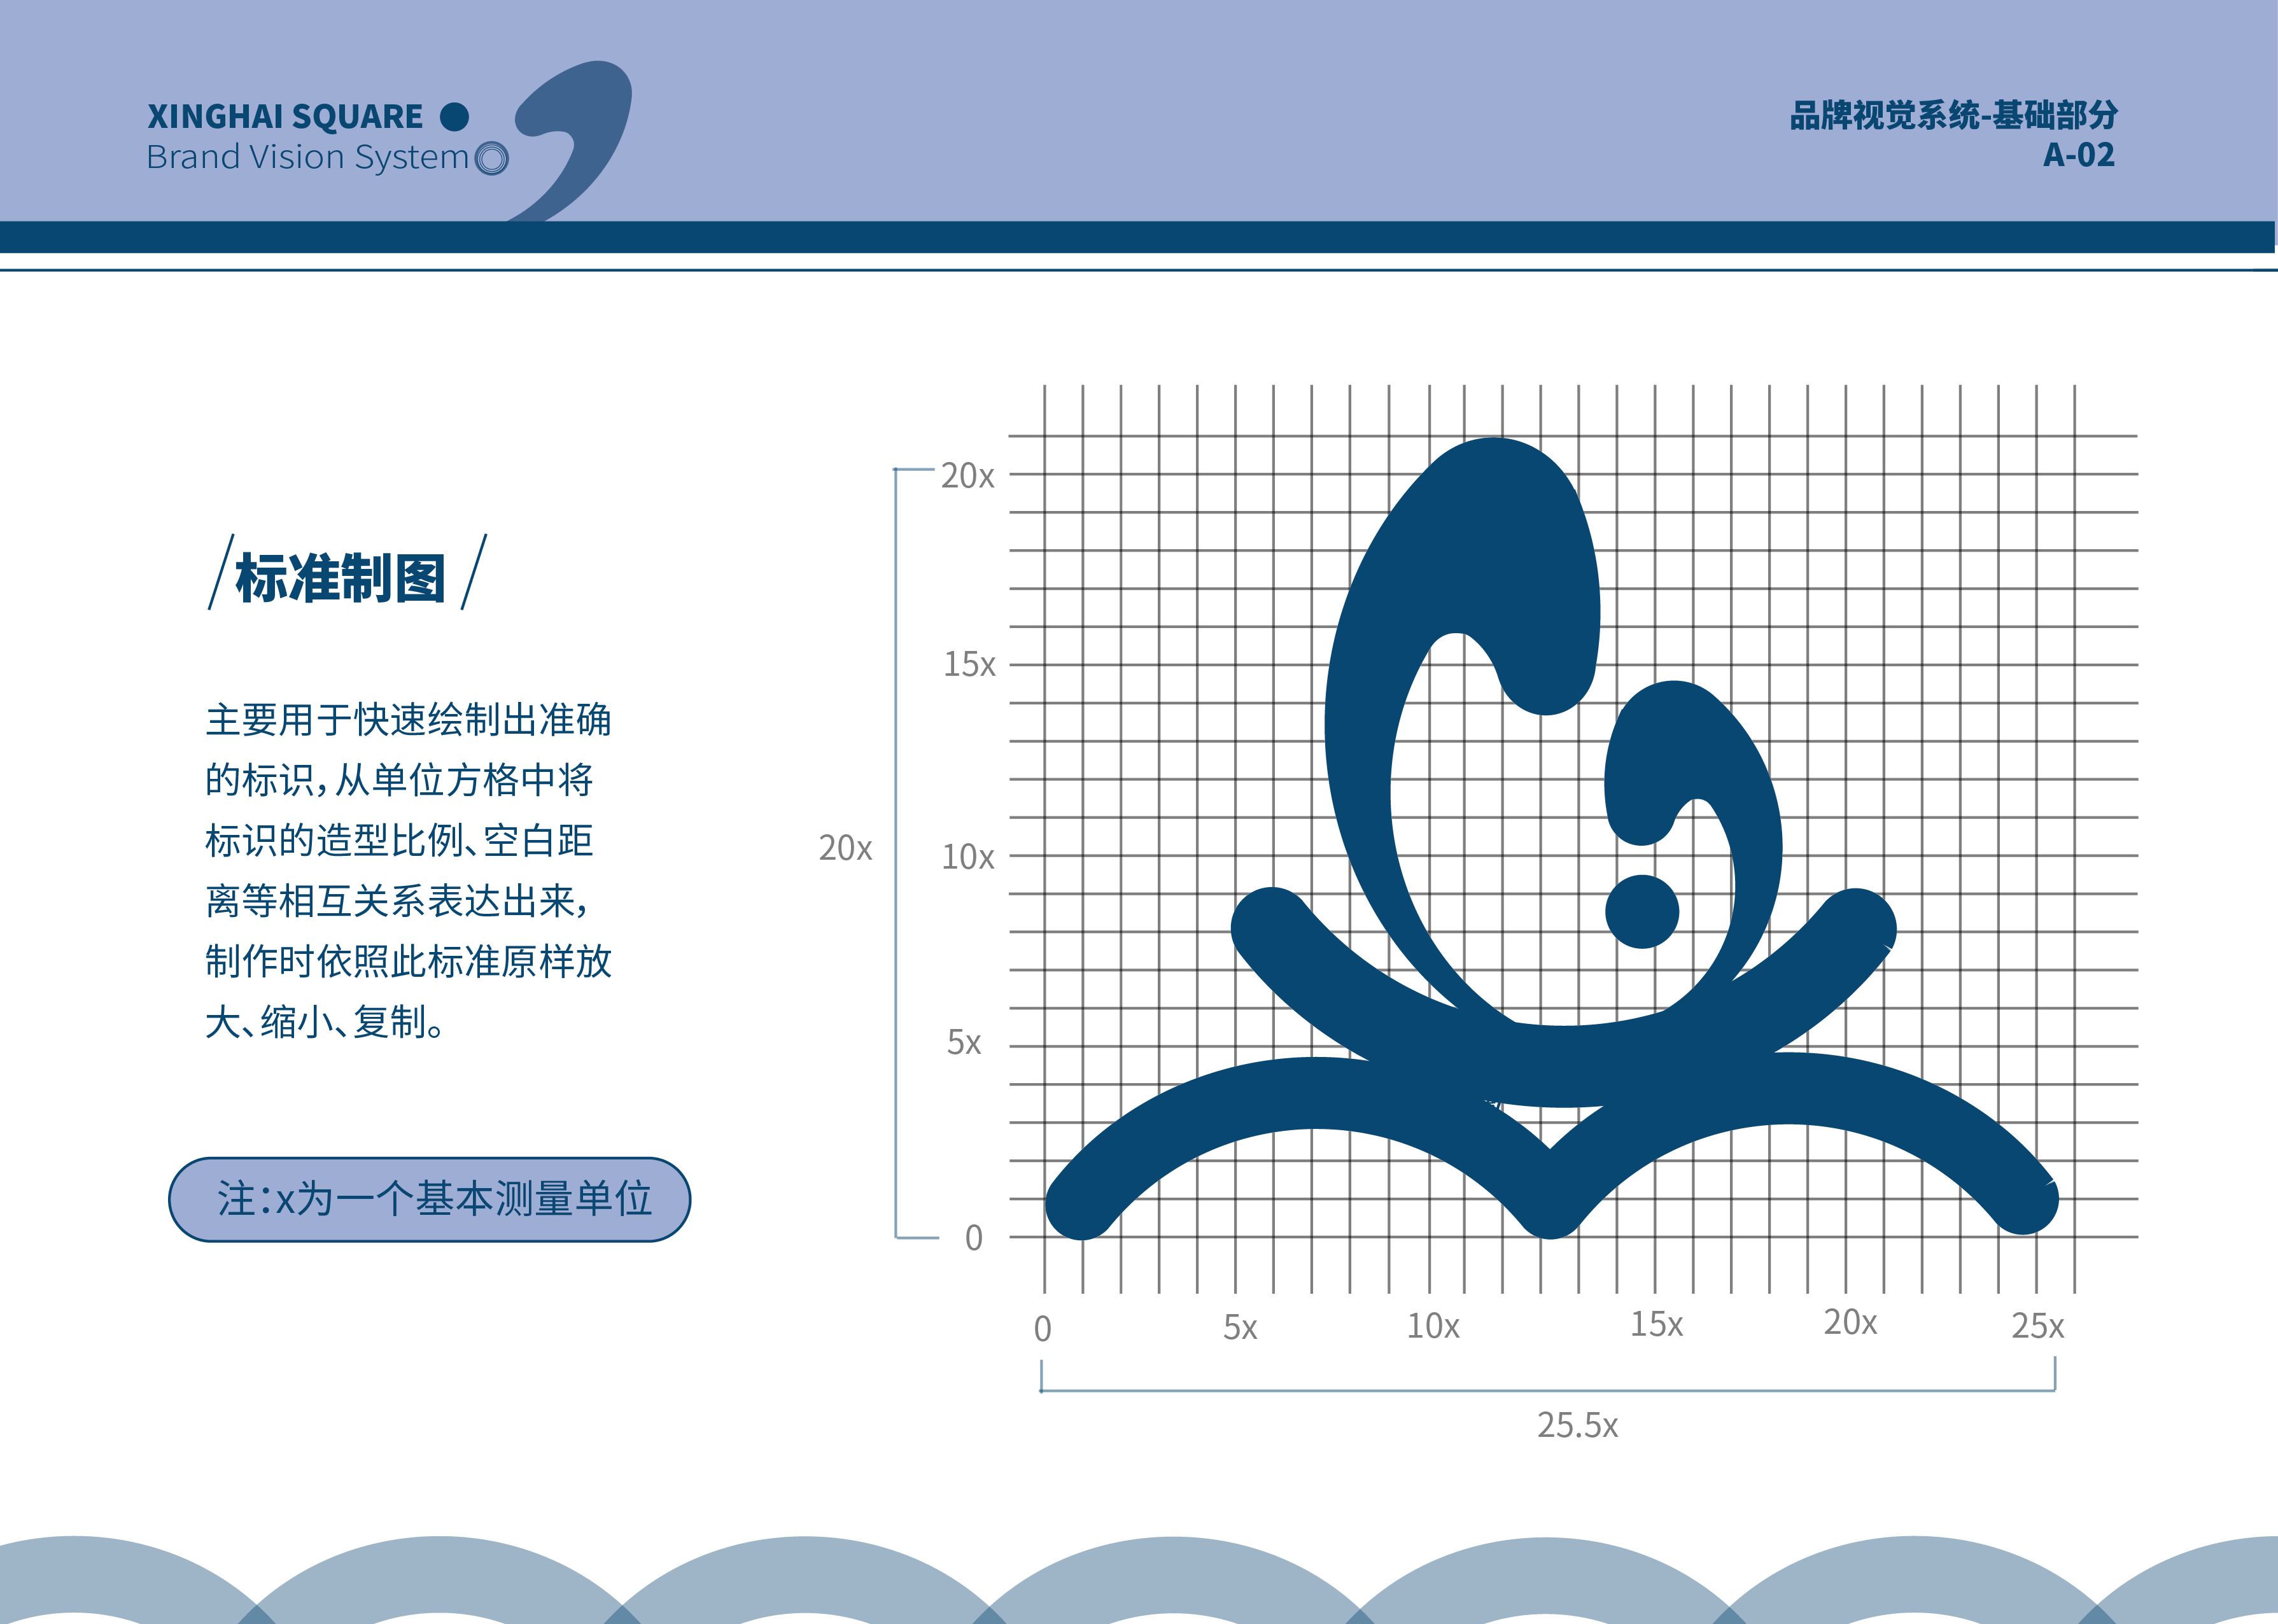Click the line "制作时依照此标准原样放"
The height and width of the screenshot is (1624, 2278).
coord(408,961)
